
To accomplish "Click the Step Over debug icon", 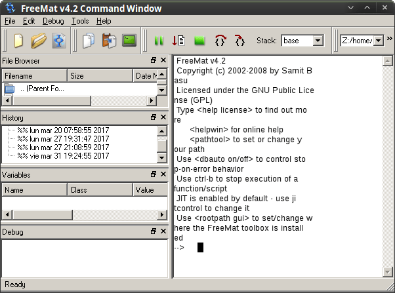I will 220,41.
